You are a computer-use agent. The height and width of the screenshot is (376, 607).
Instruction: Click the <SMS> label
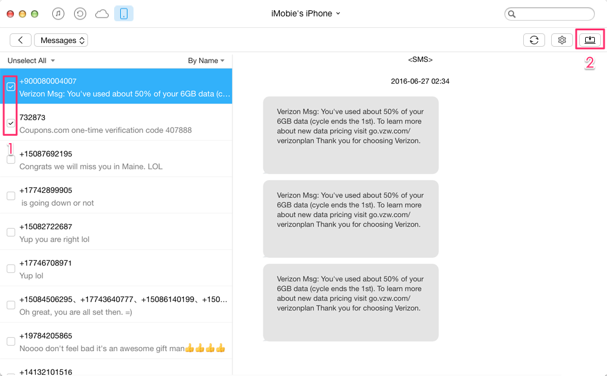[x=420, y=59]
